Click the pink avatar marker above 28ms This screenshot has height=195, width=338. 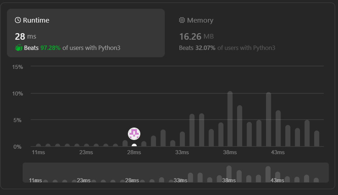tap(134, 134)
